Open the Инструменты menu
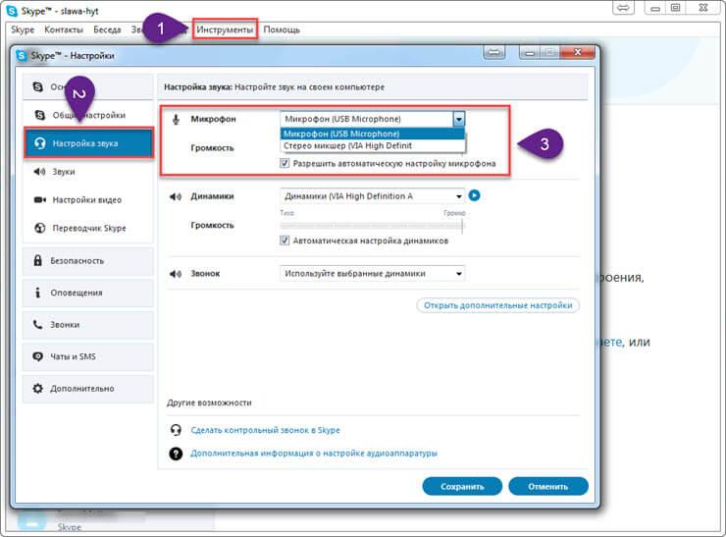The width and height of the screenshot is (726, 537). (225, 29)
